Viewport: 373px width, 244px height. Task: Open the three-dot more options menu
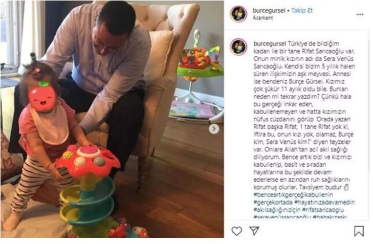pyautogui.click(x=360, y=14)
